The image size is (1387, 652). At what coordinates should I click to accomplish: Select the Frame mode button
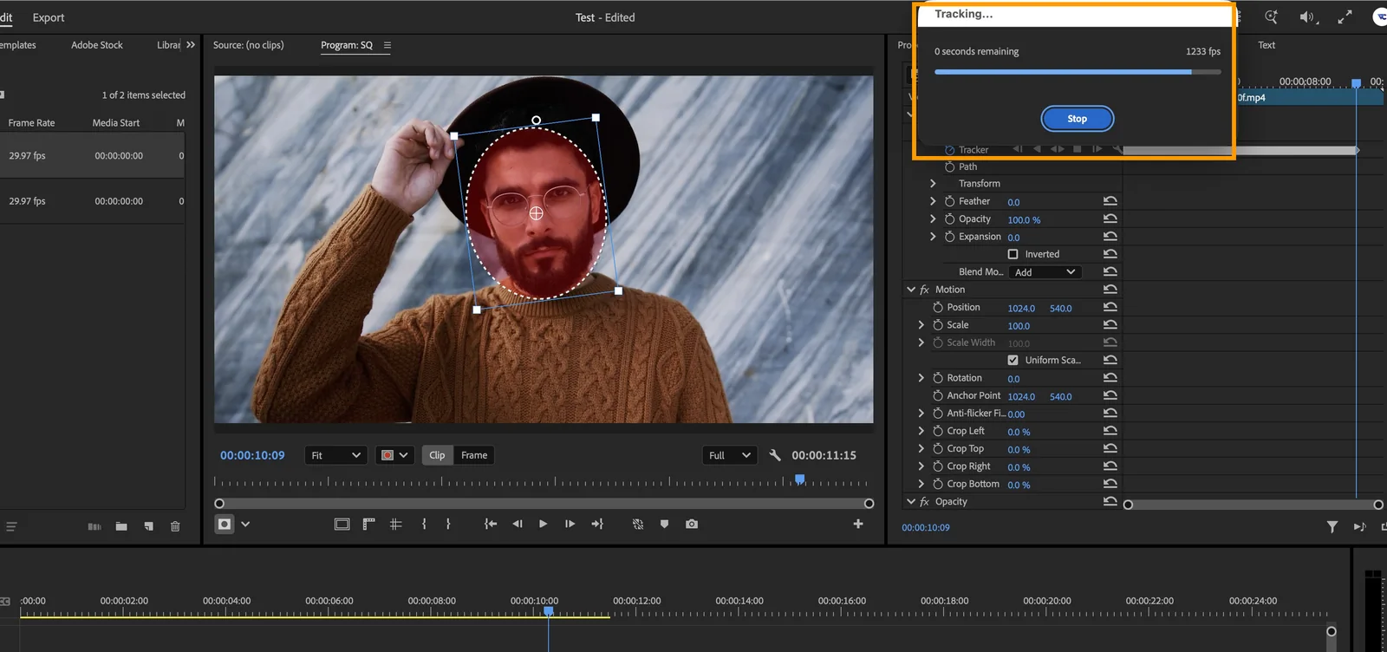474,455
